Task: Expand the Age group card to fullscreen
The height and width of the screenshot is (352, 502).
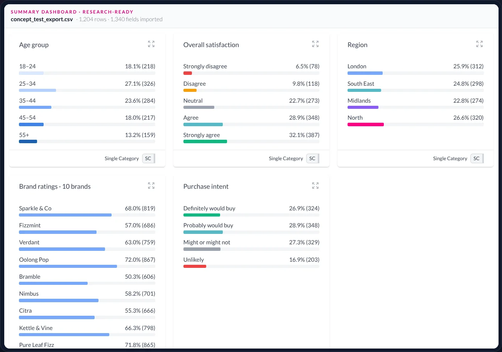Action: tap(151, 44)
